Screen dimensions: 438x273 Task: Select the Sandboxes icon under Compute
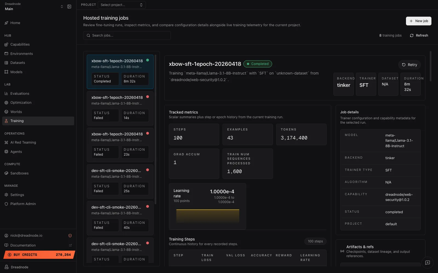click(6, 173)
